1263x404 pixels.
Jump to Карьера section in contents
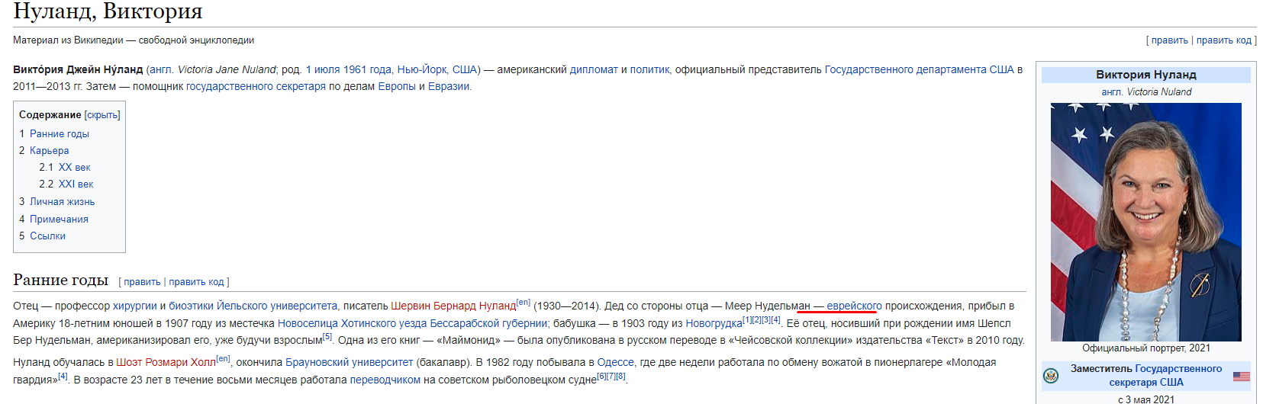coord(49,150)
